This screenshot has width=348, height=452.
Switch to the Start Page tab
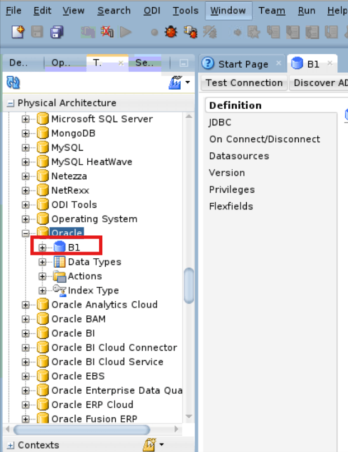click(x=243, y=64)
